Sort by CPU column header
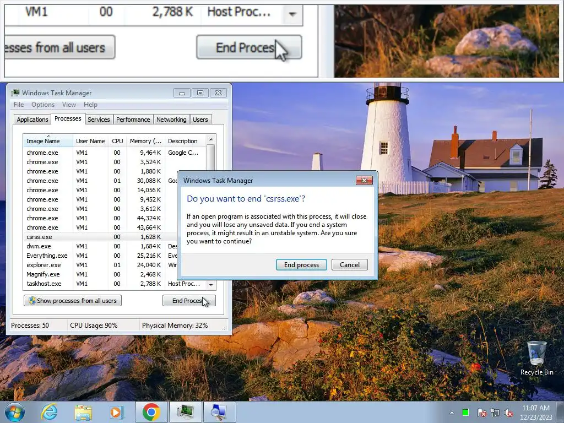564x423 pixels. [x=117, y=141]
